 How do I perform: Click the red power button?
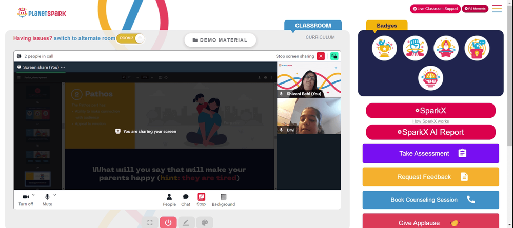click(168, 222)
